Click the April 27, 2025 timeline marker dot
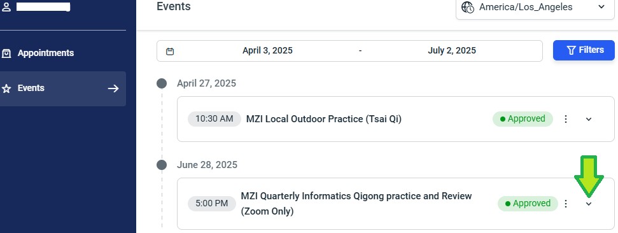The height and width of the screenshot is (233, 618). (x=162, y=83)
